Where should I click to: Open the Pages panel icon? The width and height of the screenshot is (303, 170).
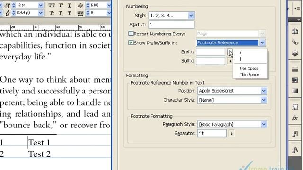[294, 32]
